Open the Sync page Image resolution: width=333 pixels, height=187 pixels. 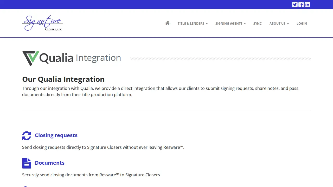258,23
